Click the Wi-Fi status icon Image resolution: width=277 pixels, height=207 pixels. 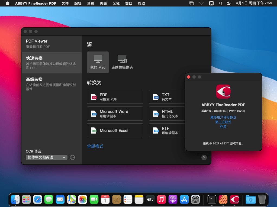201,3
